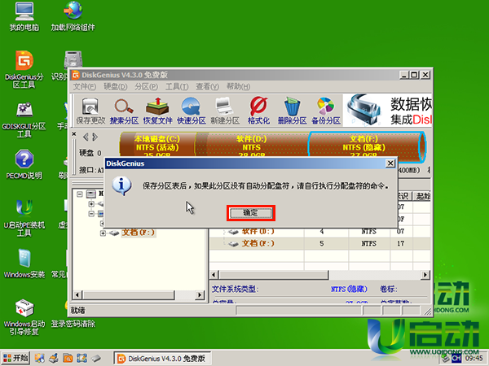This screenshot has height=366, width=489.
Task: Select the 本地磁盘(C:) partition in disk bar
Action: click(x=157, y=145)
